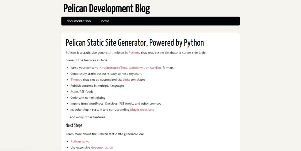Click the Atom/RSS feeds list item
This screenshot has width=301, height=151.
[x=82, y=92]
